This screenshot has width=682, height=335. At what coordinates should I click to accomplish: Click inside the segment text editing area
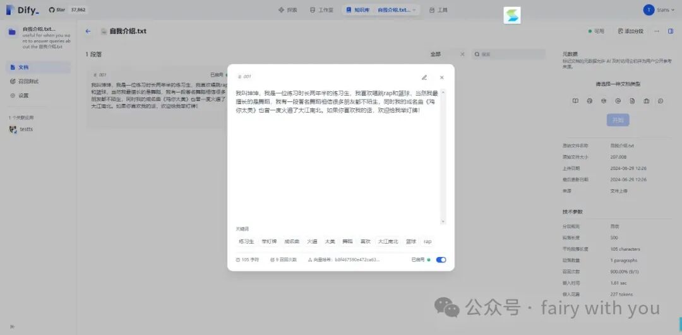coord(337,156)
